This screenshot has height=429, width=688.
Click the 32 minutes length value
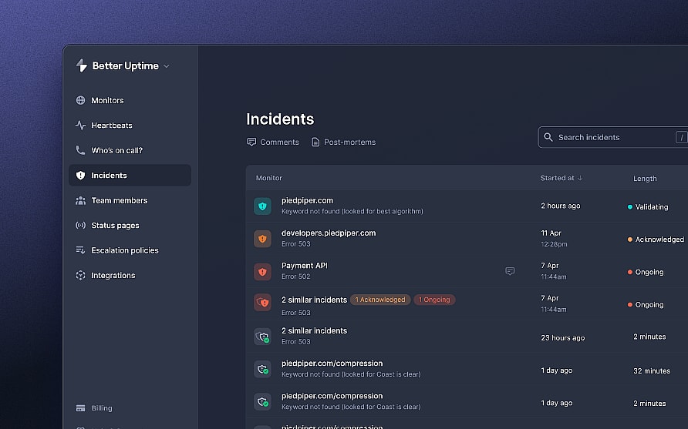652,370
